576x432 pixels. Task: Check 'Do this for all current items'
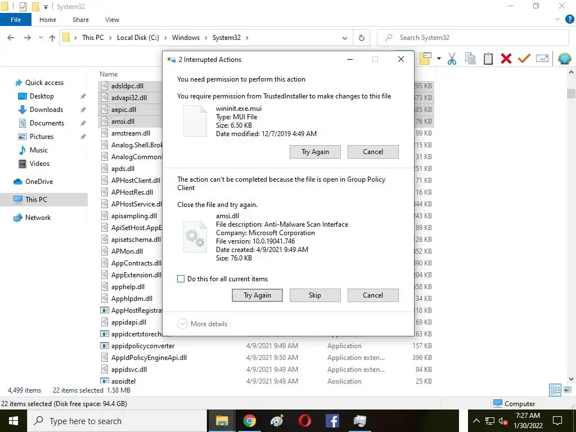point(181,279)
